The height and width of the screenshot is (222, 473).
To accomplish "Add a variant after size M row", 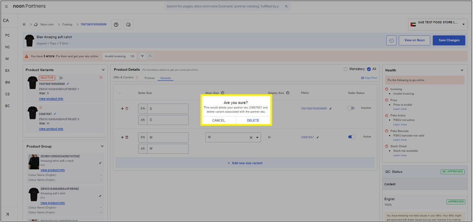I will tap(122, 137).
